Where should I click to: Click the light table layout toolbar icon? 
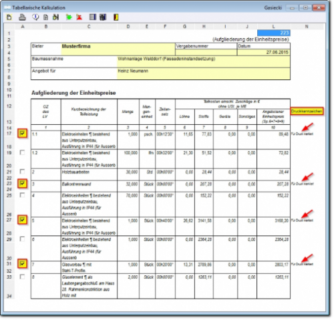click(93, 17)
